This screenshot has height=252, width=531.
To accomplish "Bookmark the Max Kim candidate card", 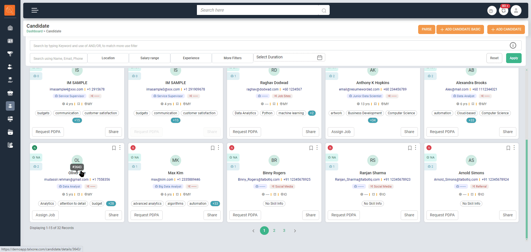I will (x=212, y=148).
